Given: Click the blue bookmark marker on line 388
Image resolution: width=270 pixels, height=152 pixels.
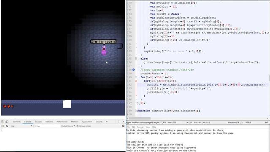Looking at the screenshot, I should tap(133, 70).
